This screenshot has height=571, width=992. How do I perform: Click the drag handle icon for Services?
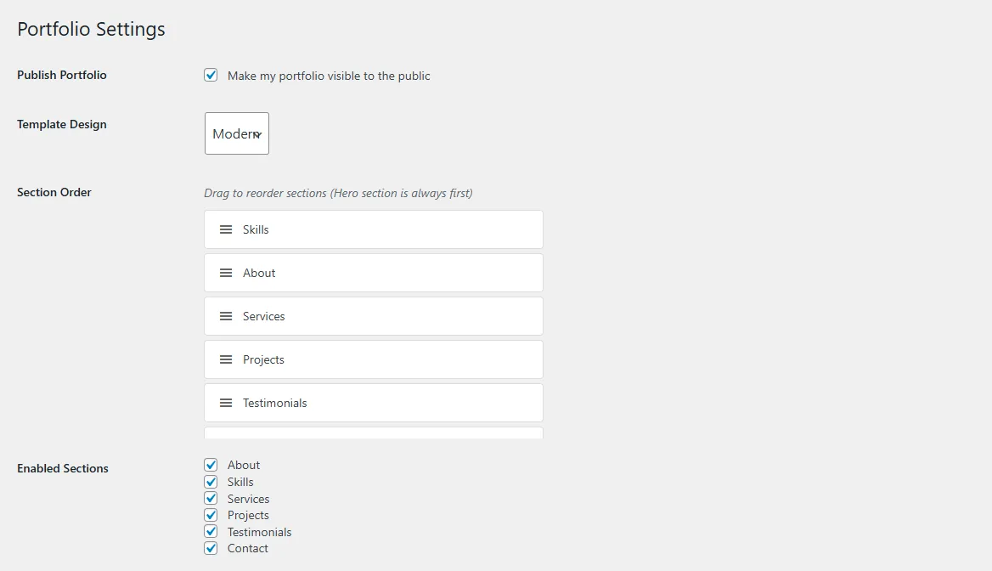[x=226, y=316]
